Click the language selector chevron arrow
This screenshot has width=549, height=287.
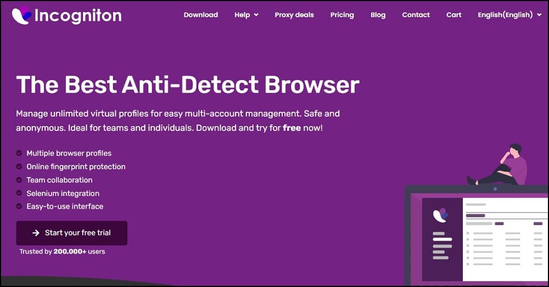[539, 15]
